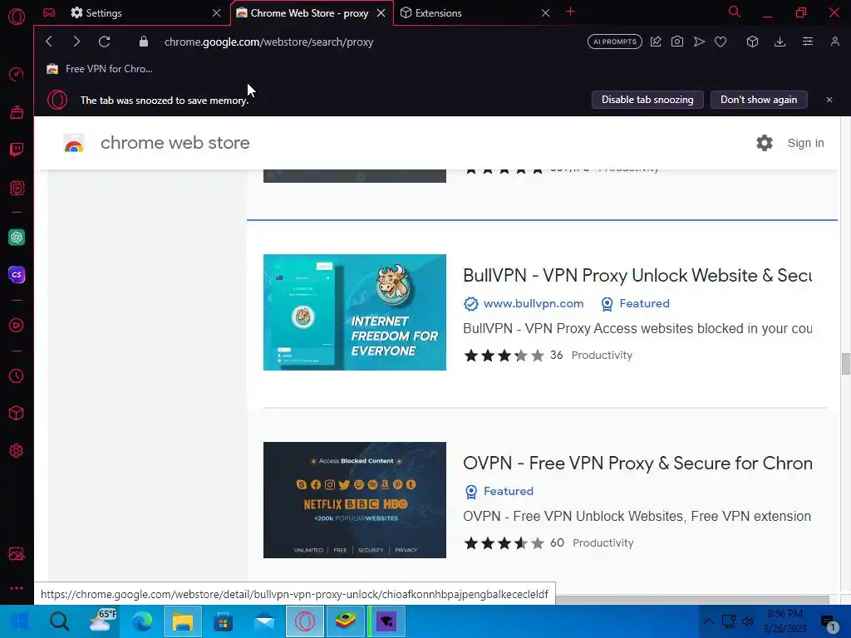Reload the current page
Image resolution: width=851 pixels, height=638 pixels.
click(104, 42)
